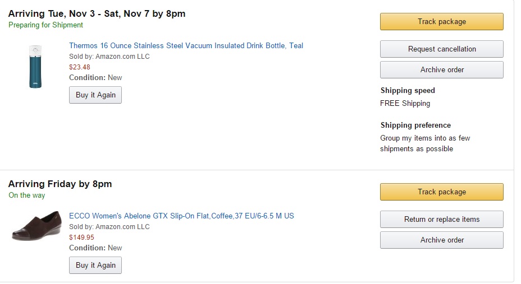Click the FREE Shipping speed text
The image size is (521, 284).
405,104
